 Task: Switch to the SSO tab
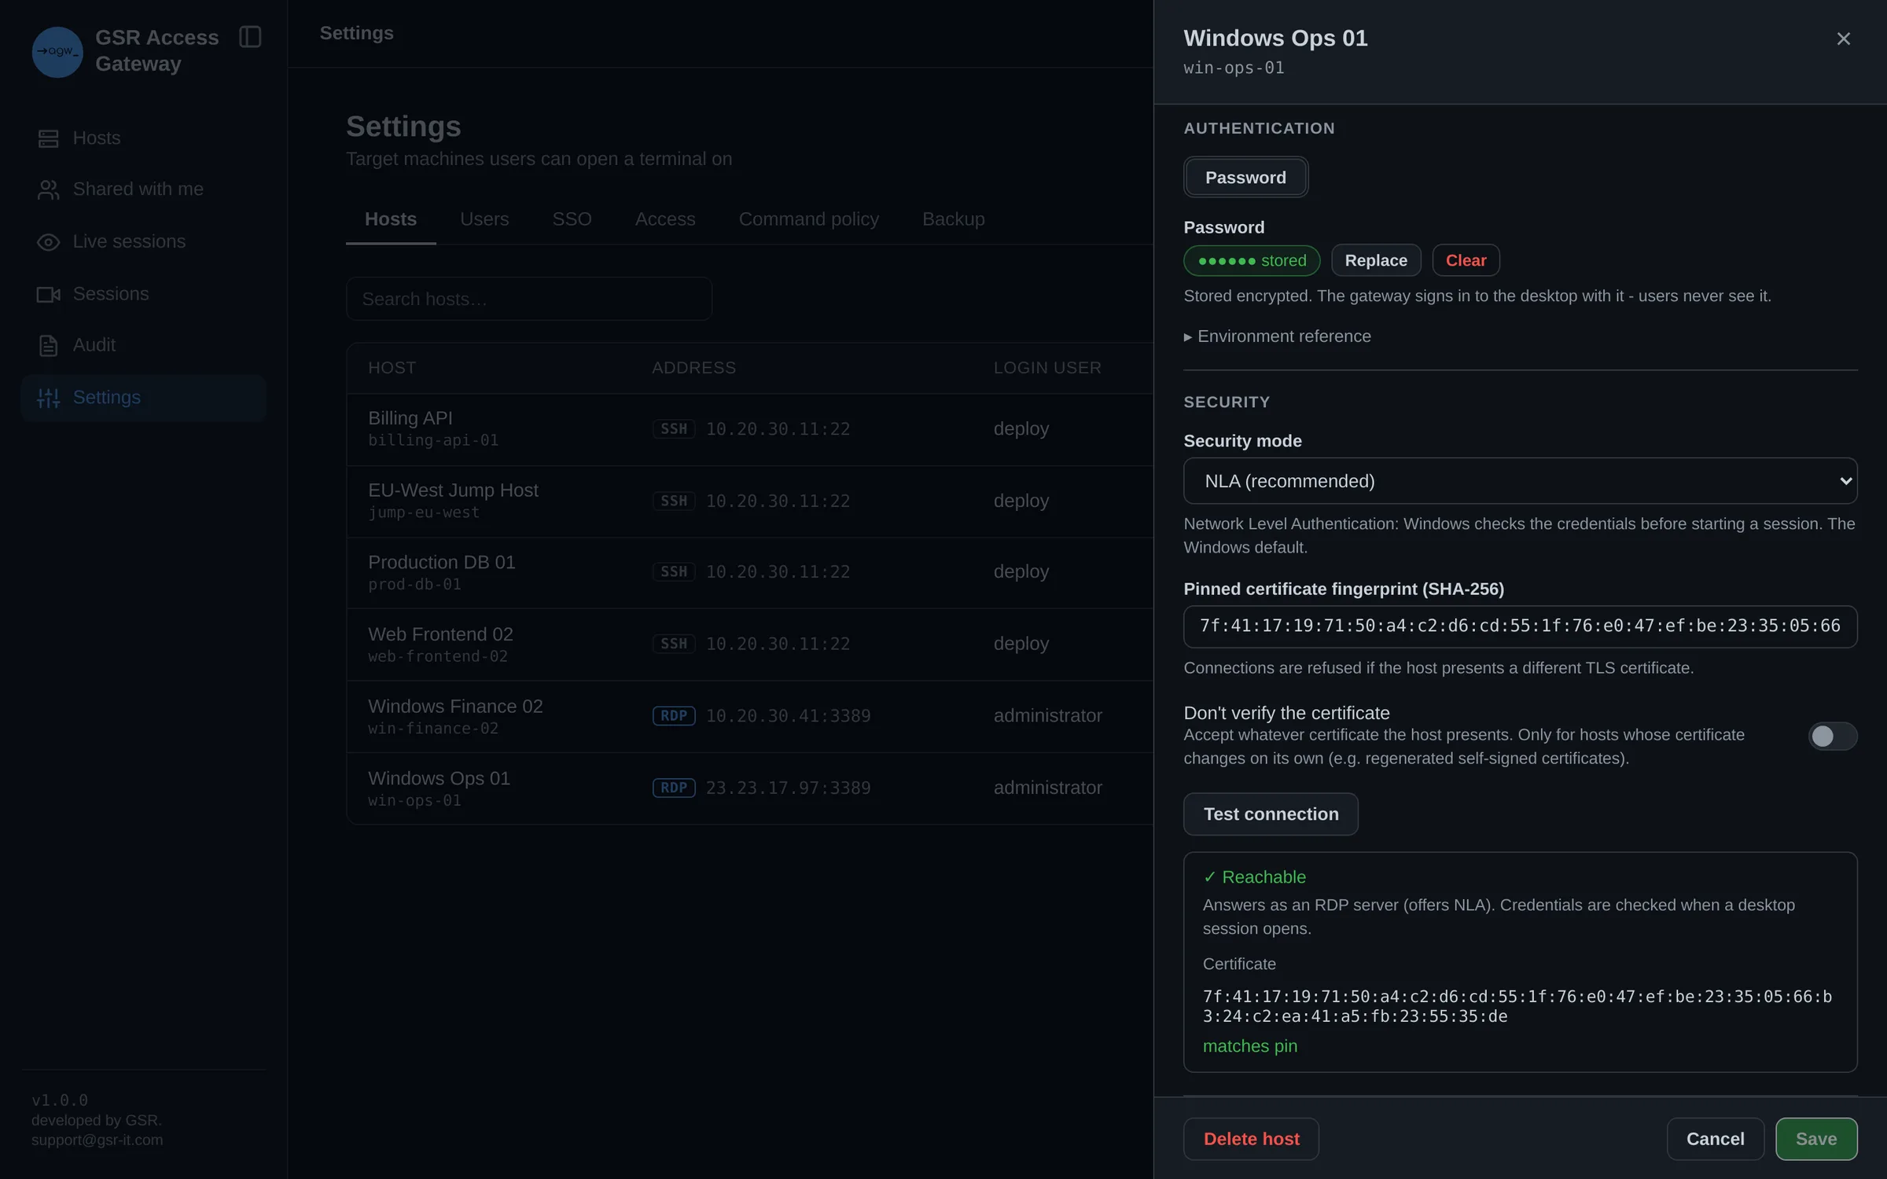(x=572, y=219)
